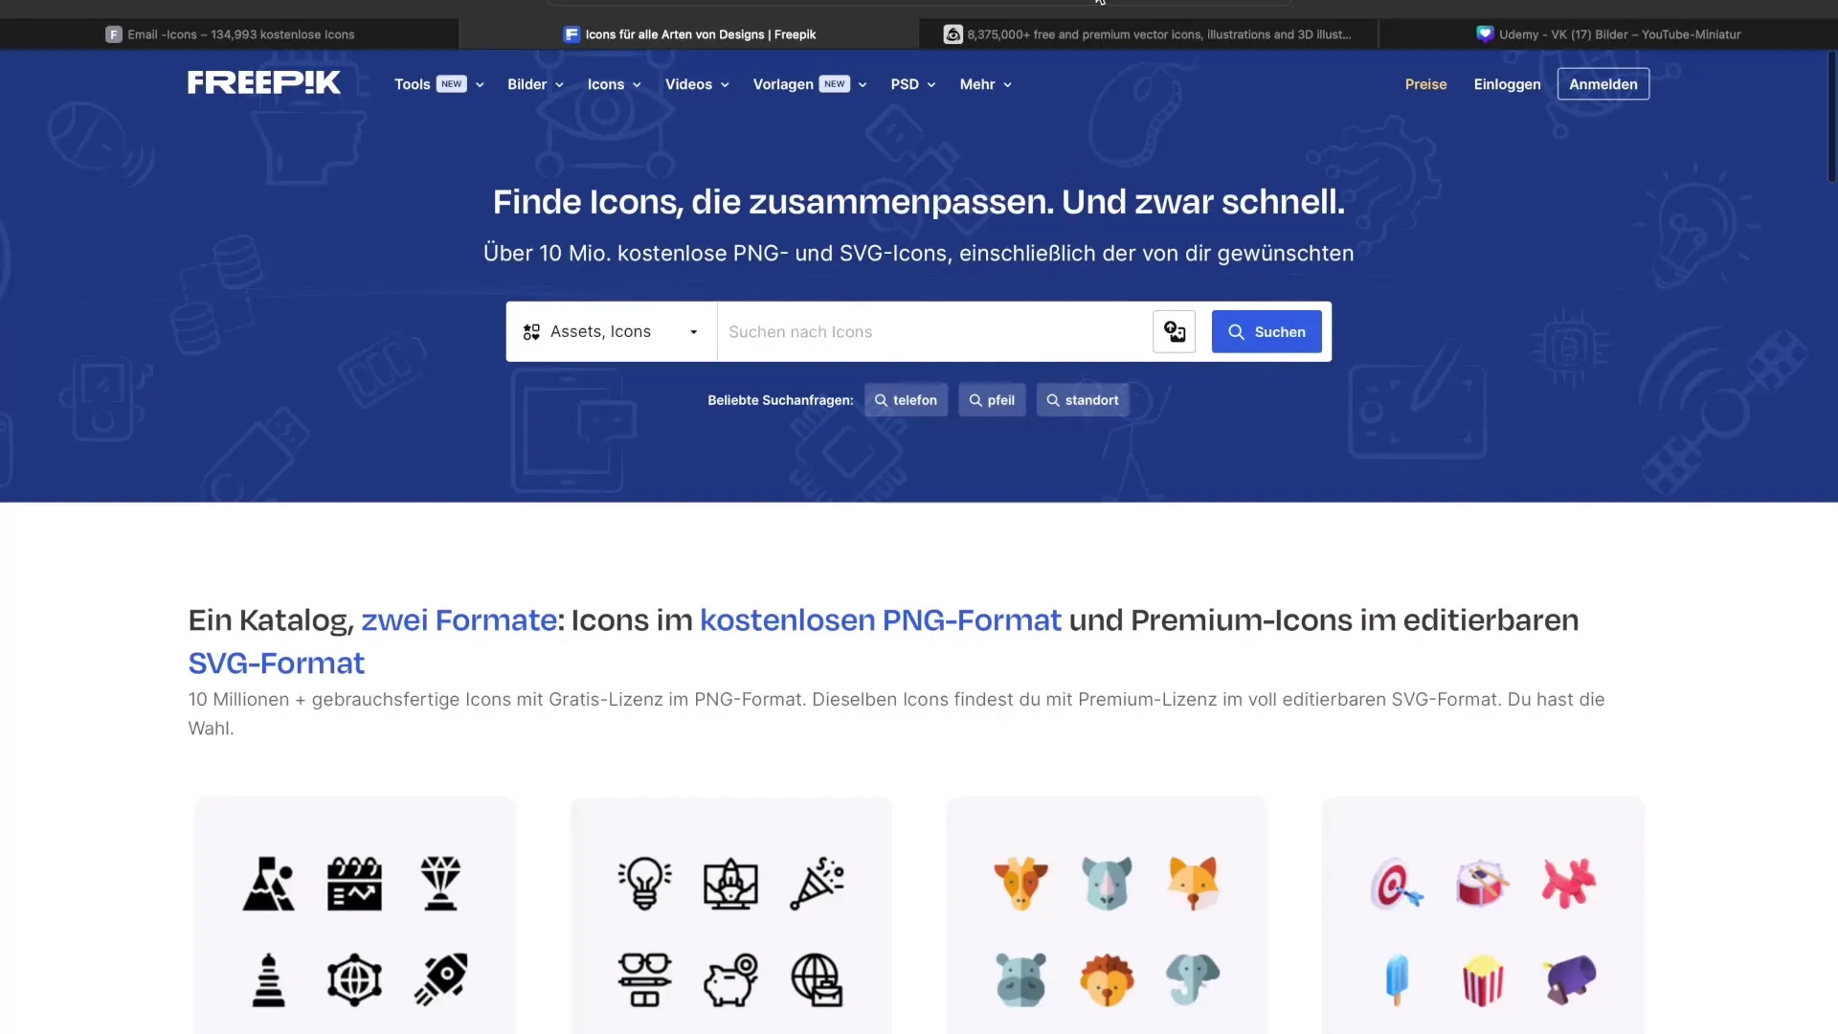
Task: Click the Preise link
Action: pyautogui.click(x=1425, y=84)
